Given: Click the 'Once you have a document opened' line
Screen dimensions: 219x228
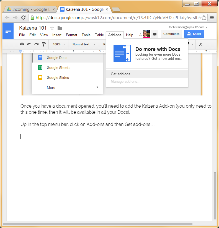Looking at the screenshot, I should tap(116, 106).
